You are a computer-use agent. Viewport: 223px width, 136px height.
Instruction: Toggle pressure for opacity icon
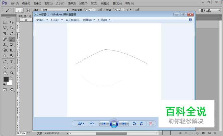coord(100,10)
